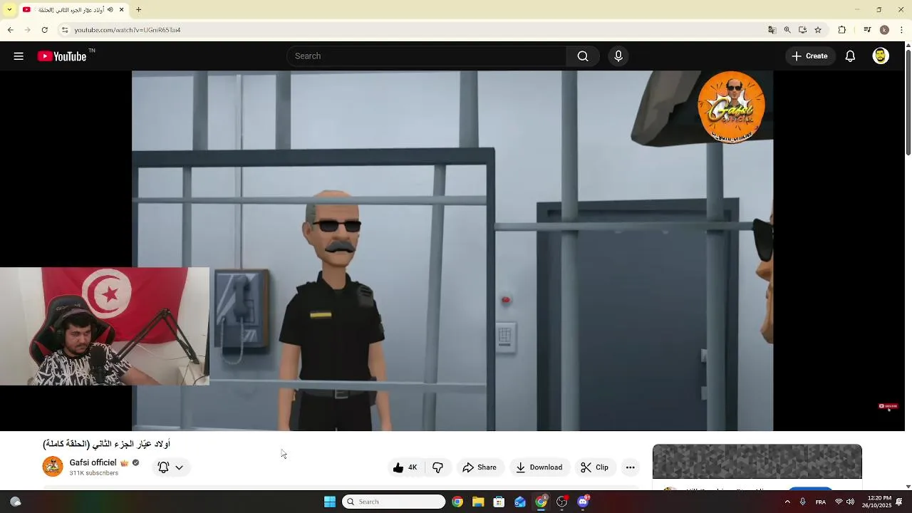Click the Gafsi channel watermark logo in video

pyautogui.click(x=732, y=108)
